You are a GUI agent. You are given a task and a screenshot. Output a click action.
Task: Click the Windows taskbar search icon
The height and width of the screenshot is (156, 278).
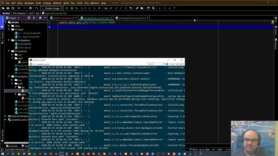[8, 154]
